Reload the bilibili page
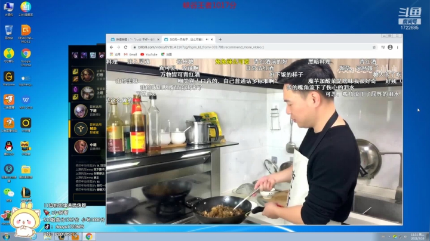Screen dimensions: 430x241 click(125, 47)
